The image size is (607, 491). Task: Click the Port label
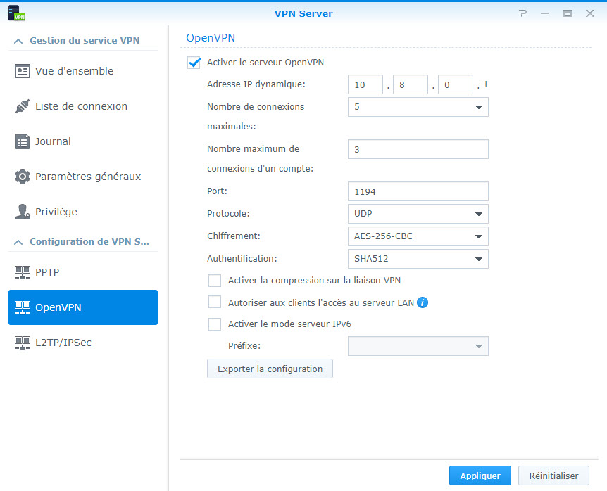tap(217, 191)
